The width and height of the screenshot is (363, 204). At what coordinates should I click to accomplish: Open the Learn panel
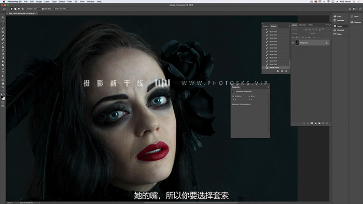pyautogui.click(x=355, y=17)
